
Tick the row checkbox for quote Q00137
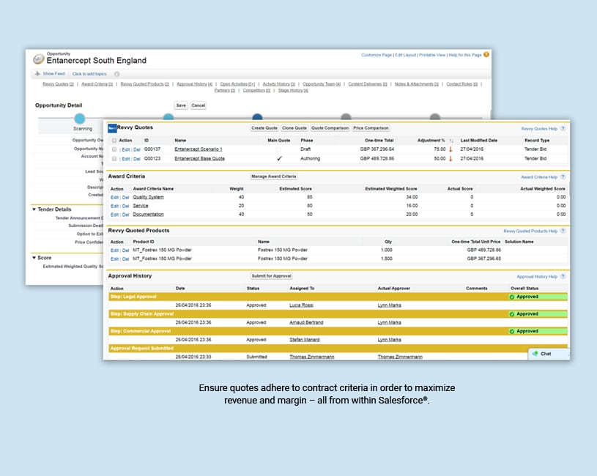point(114,149)
